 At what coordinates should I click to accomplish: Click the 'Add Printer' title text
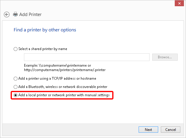tap(30, 14)
